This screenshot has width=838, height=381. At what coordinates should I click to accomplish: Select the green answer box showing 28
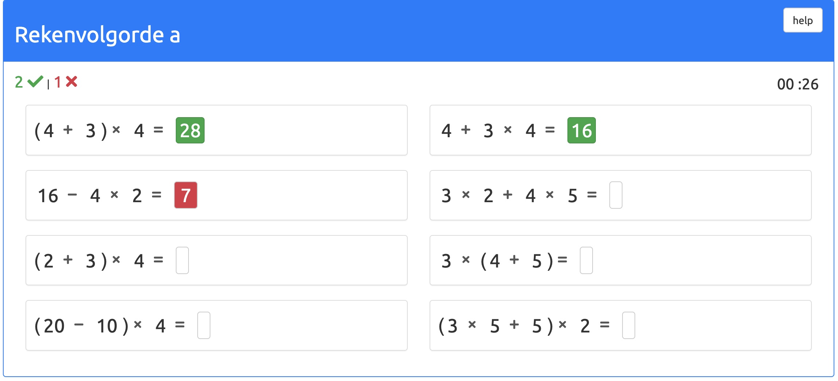coord(190,130)
